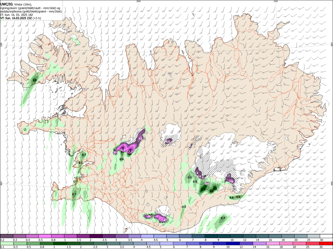The height and width of the screenshot is (249, 333).
Task: Click the 25–30 pale grey upper legend swatch
Action: tap(314, 236)
